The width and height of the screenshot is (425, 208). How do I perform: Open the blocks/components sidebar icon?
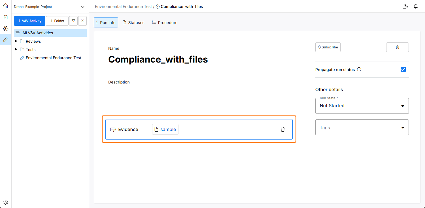coord(6,28)
